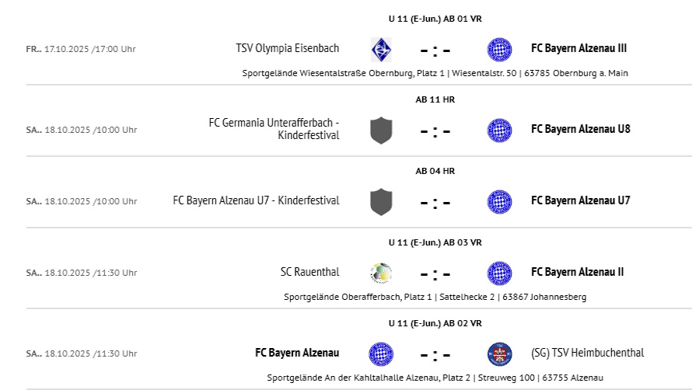Click the crest beside FC Bayern Alzenau III

tap(499, 49)
